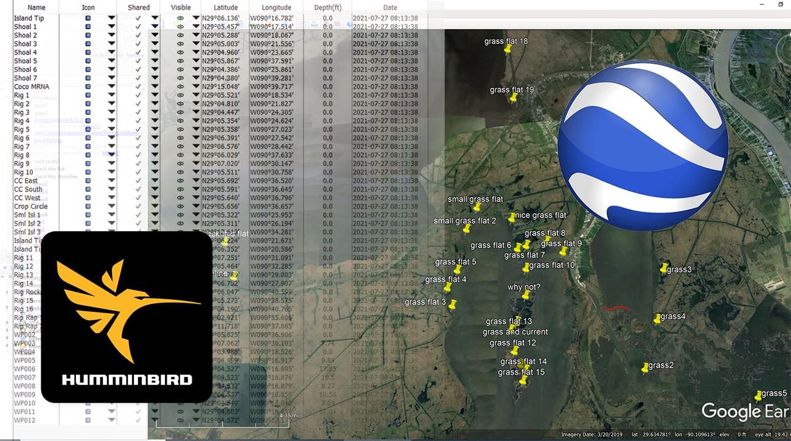The width and height of the screenshot is (791, 441).
Task: Select the grass flat 12 pushpin
Action: tap(515, 351)
